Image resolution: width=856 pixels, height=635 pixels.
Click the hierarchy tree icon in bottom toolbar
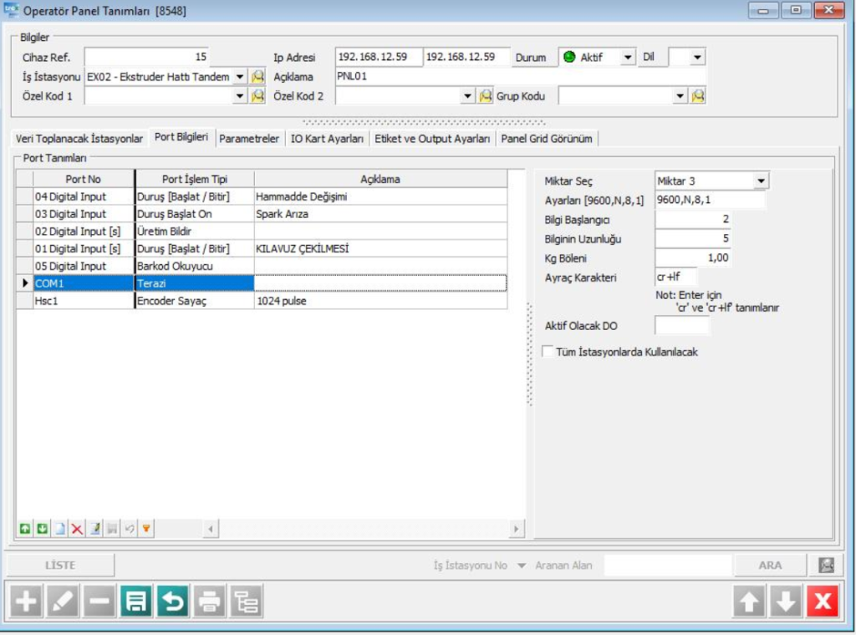(247, 602)
